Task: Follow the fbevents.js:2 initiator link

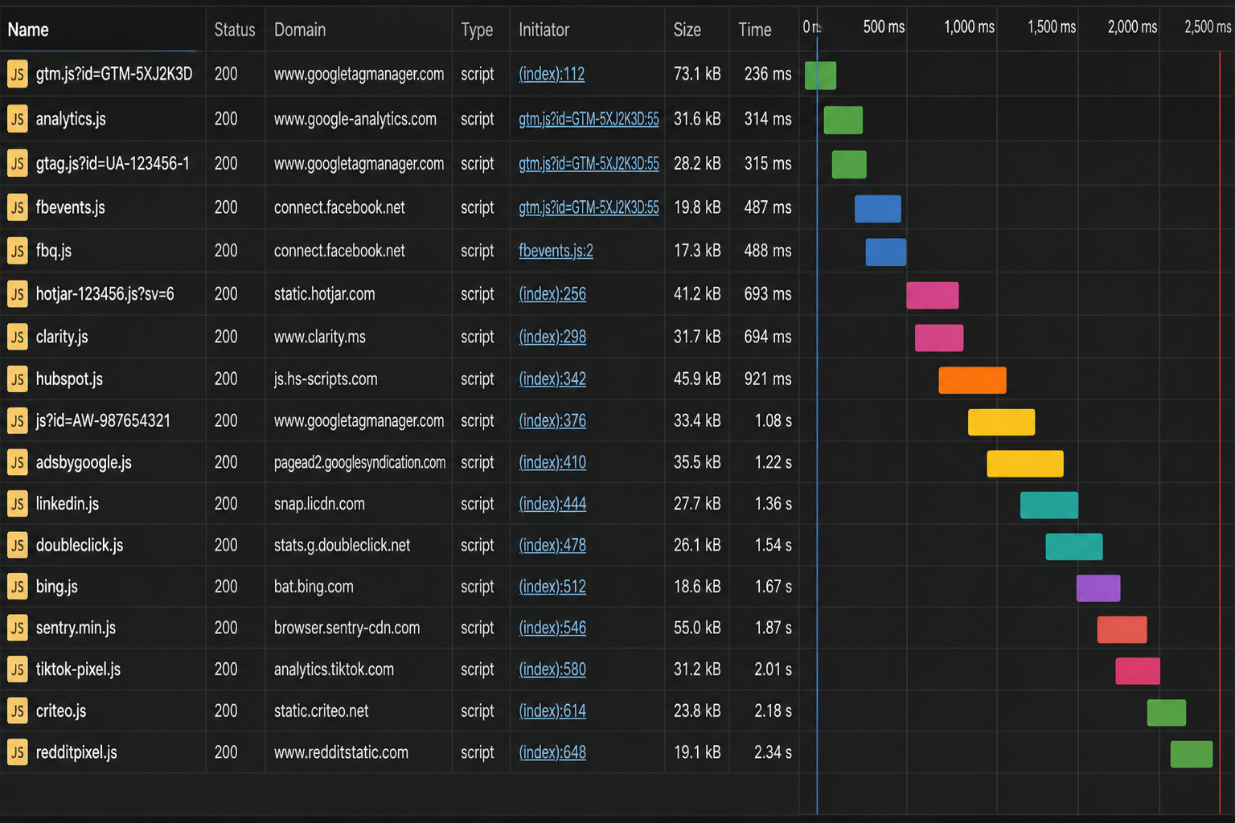Action: coord(556,251)
